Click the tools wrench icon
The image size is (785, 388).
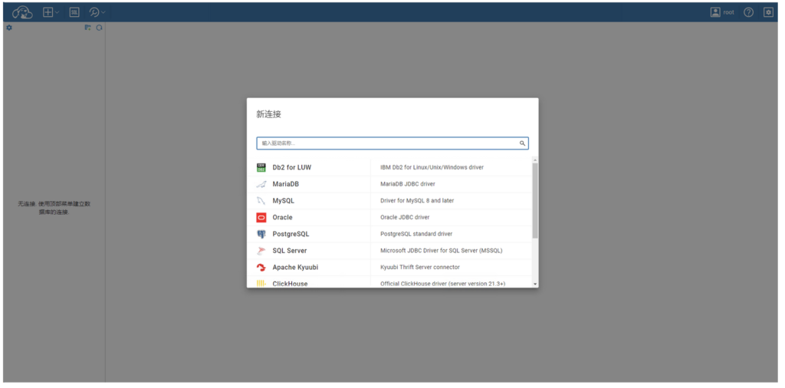(x=94, y=12)
